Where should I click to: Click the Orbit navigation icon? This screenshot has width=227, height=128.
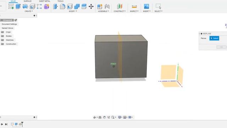coord(95,117)
